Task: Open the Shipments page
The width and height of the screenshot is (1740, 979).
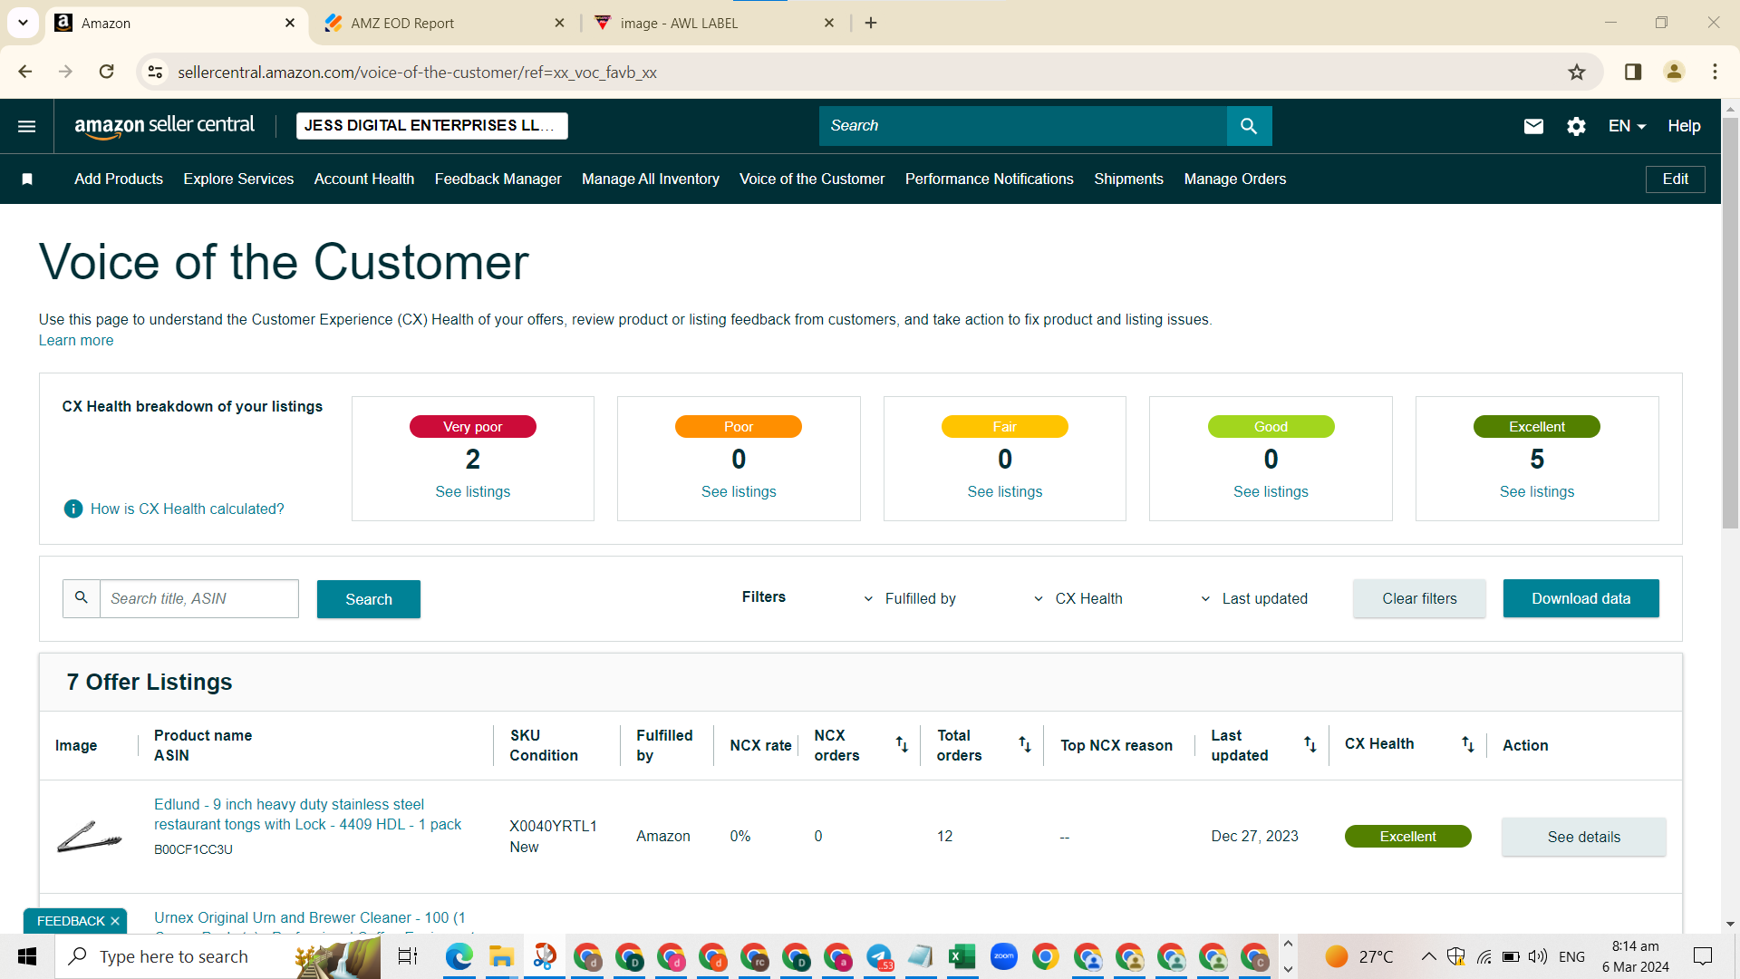Action: [x=1128, y=179]
